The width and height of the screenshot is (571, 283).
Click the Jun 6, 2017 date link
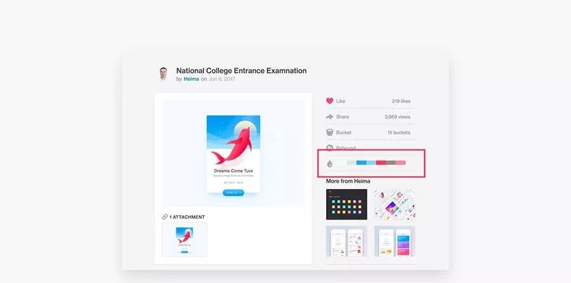[x=222, y=79]
